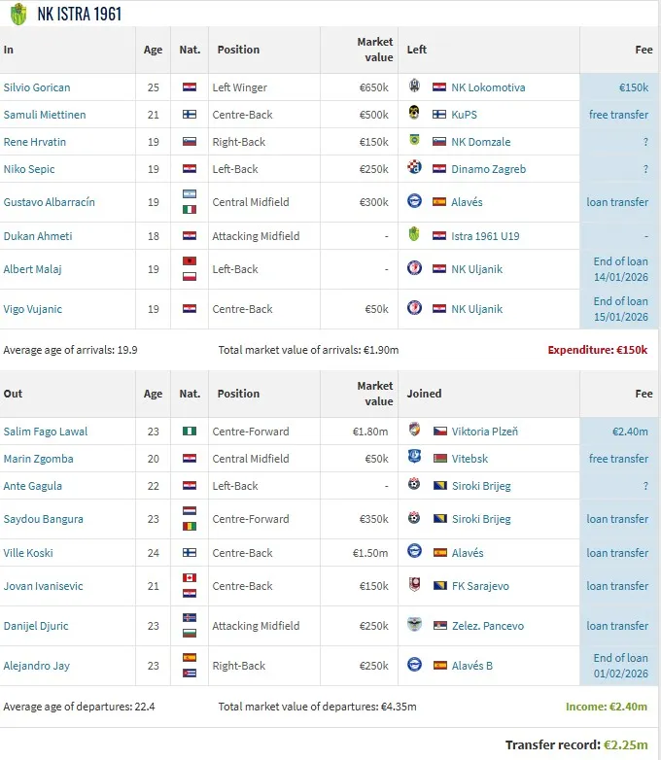Open Silvio Gorican's player profile
This screenshot has height=760, width=661.
37,87
